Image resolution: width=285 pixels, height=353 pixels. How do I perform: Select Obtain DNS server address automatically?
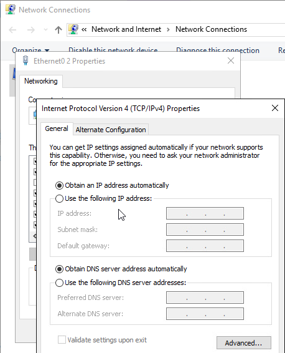[121, 269]
